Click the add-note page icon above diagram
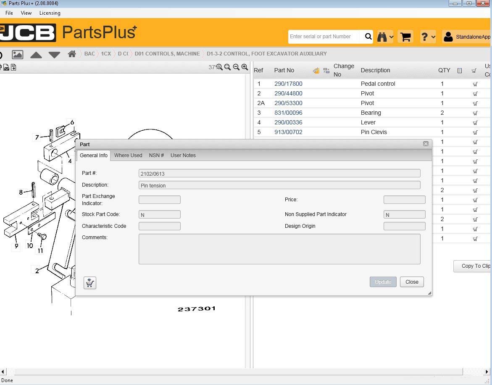The image size is (492, 385). click(x=13, y=67)
